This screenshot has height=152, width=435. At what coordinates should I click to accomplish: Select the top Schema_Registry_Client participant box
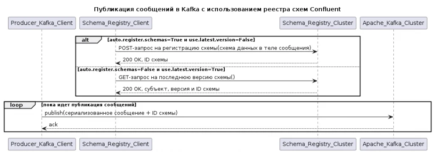(x=116, y=23)
